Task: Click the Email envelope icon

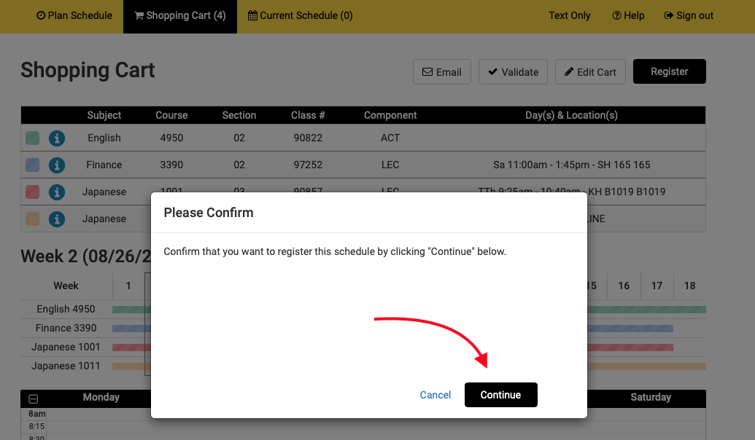Action: pos(428,71)
